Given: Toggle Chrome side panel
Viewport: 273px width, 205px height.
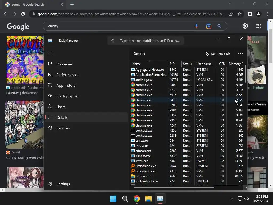Looking at the screenshot, I should pos(250,14).
